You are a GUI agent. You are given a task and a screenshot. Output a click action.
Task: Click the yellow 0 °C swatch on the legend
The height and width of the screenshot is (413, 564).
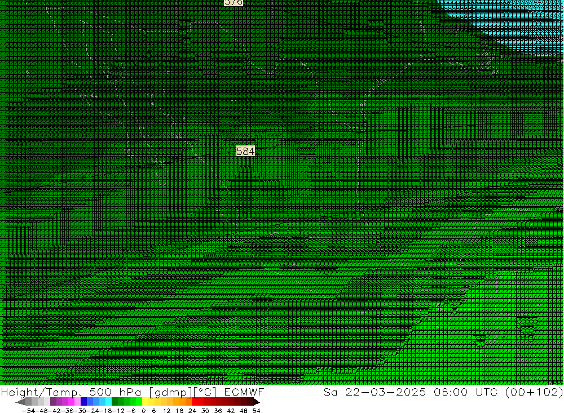[146, 402]
